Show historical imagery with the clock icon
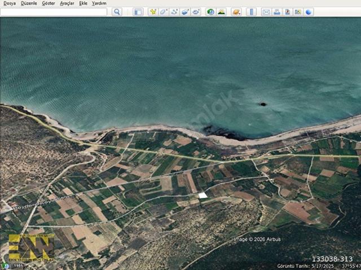 (x=210, y=12)
